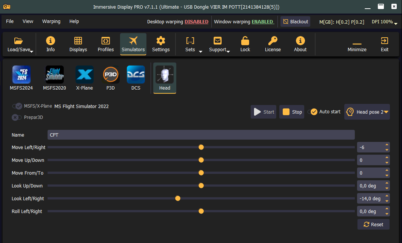Expand the Head pose 2 dropdown
Image resolution: width=402 pixels, height=243 pixels.
(386, 112)
